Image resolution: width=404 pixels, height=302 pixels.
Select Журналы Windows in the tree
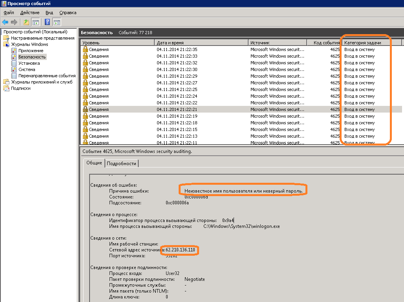29,44
